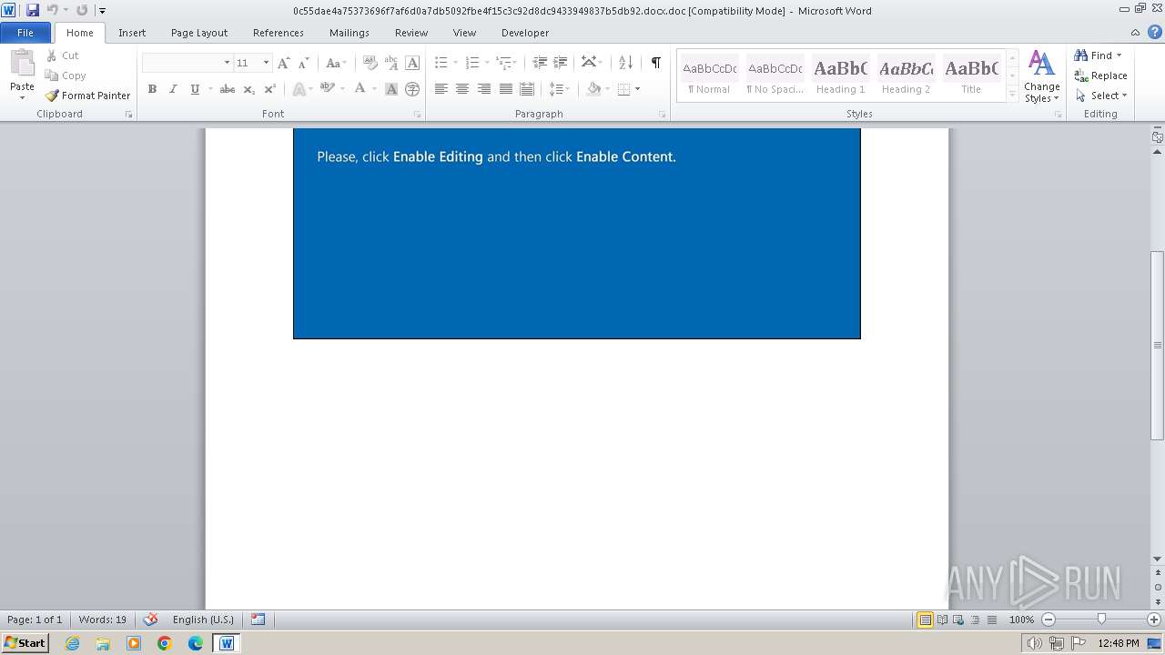Click the Cut button
The image size is (1165, 655).
click(63, 55)
